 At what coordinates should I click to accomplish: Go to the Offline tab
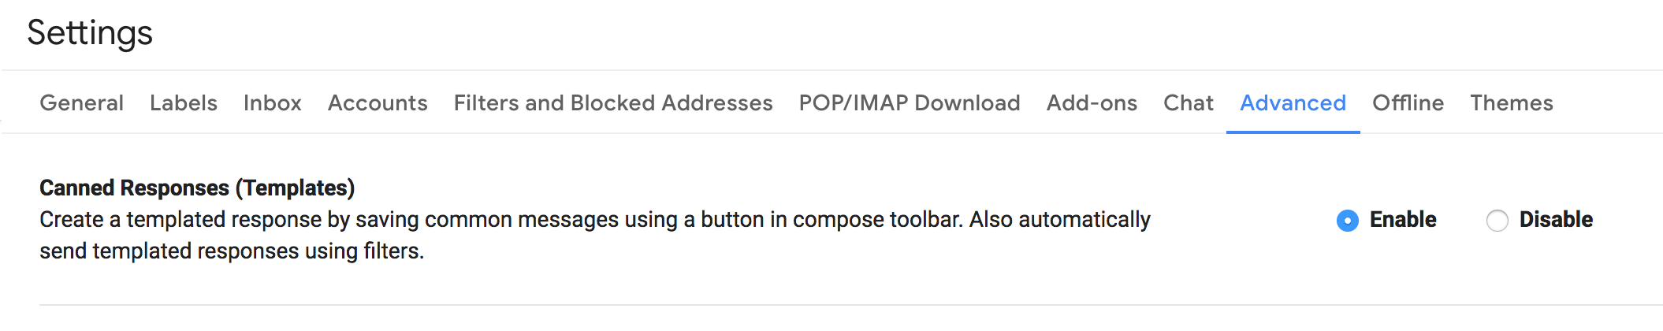[x=1408, y=103]
